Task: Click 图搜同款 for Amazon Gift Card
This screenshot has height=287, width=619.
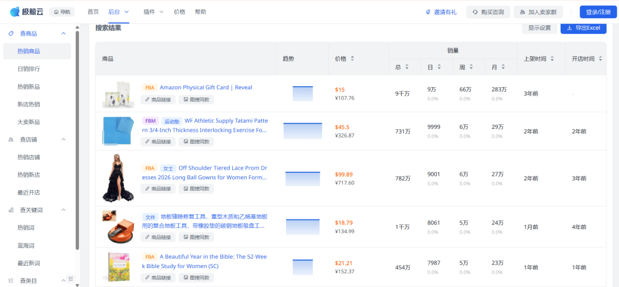Action: pos(196,100)
